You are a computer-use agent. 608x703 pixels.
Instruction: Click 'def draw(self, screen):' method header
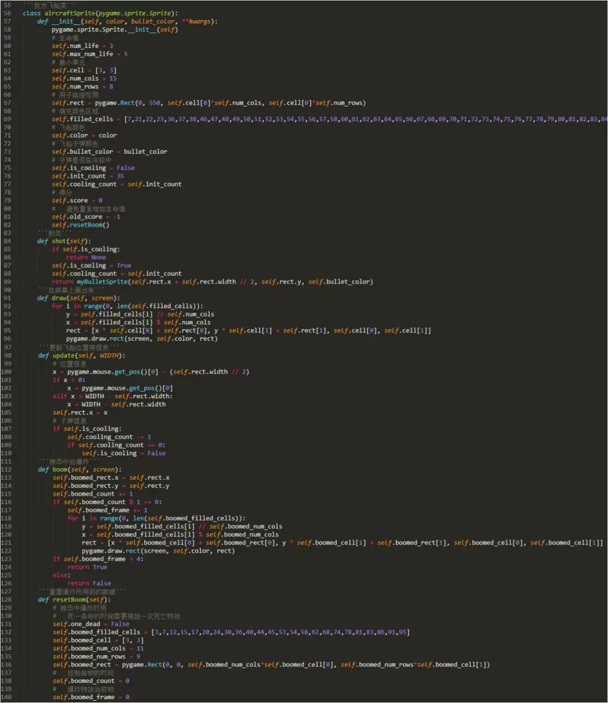pos(78,298)
